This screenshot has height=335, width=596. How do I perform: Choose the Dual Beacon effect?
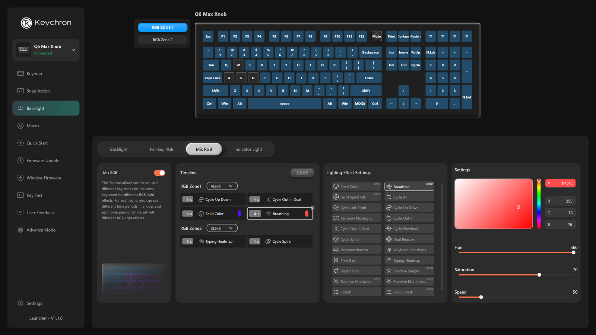click(x=409, y=239)
